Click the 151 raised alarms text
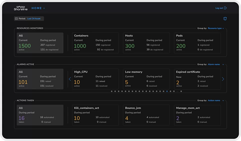Image resolution: width=241 pixels, height=141 pixels. pos(45,81)
